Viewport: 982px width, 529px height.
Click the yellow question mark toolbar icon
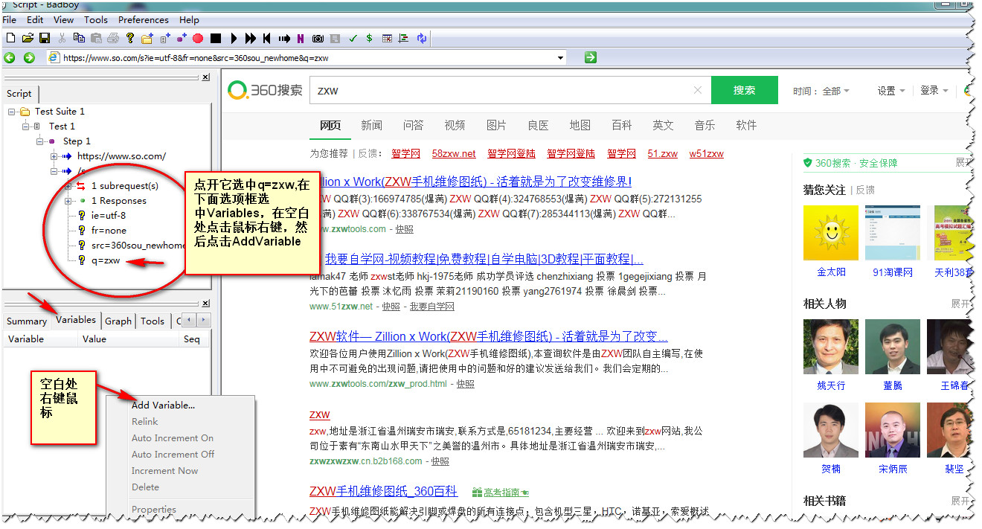tap(130, 38)
